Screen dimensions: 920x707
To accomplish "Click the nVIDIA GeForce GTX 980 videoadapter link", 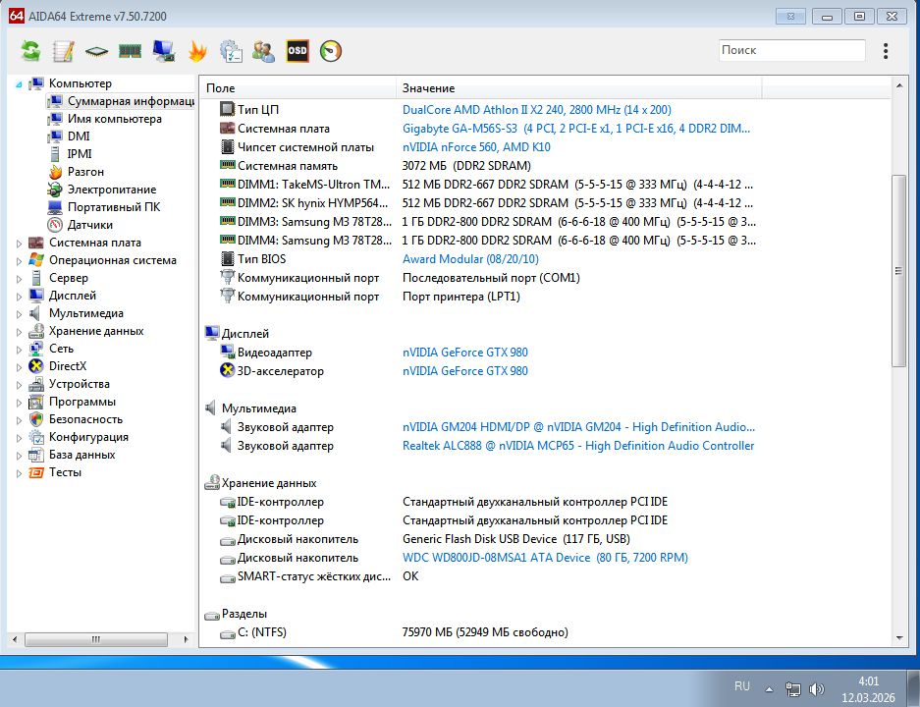I will point(464,353).
